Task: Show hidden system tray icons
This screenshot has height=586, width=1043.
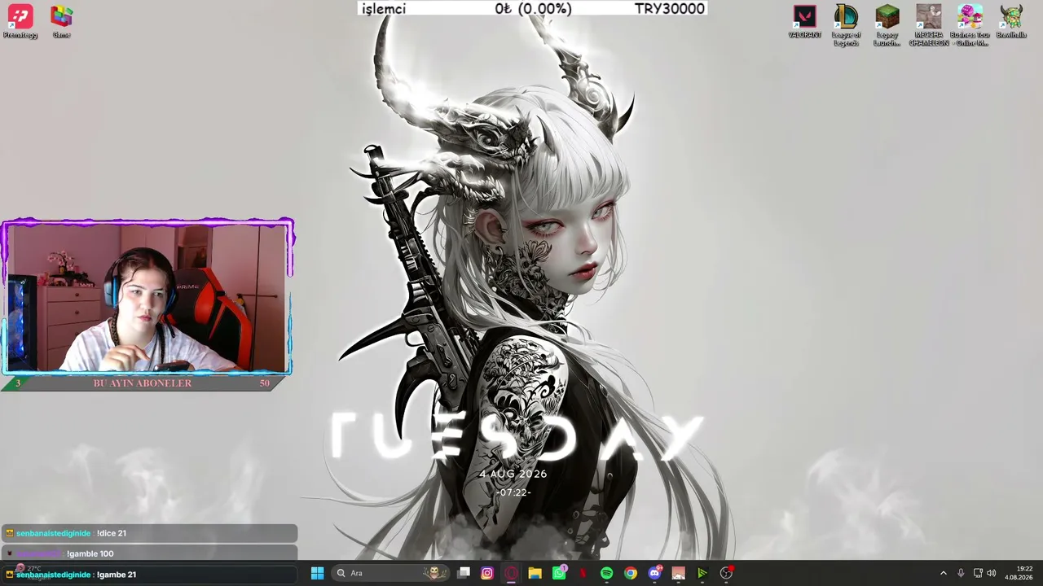Action: [944, 573]
